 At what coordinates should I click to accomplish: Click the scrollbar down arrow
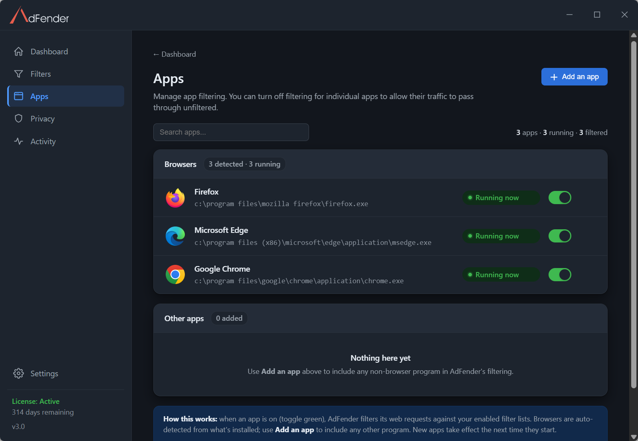pos(634,437)
